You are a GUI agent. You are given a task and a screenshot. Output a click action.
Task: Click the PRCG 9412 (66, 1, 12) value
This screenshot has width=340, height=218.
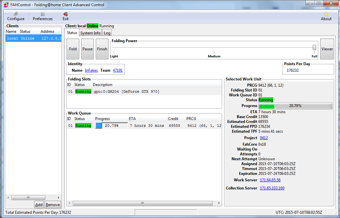coord(271,85)
